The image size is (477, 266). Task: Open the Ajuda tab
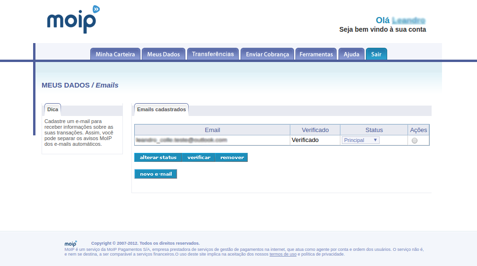(x=351, y=54)
